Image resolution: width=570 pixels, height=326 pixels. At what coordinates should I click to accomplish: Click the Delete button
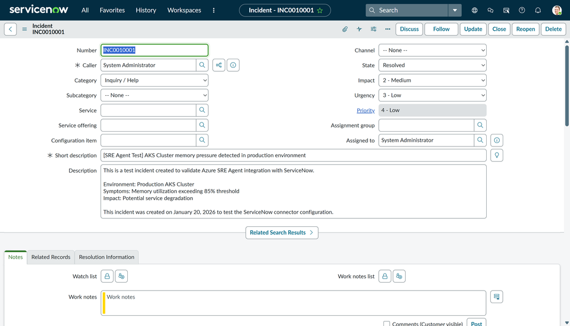click(553, 29)
